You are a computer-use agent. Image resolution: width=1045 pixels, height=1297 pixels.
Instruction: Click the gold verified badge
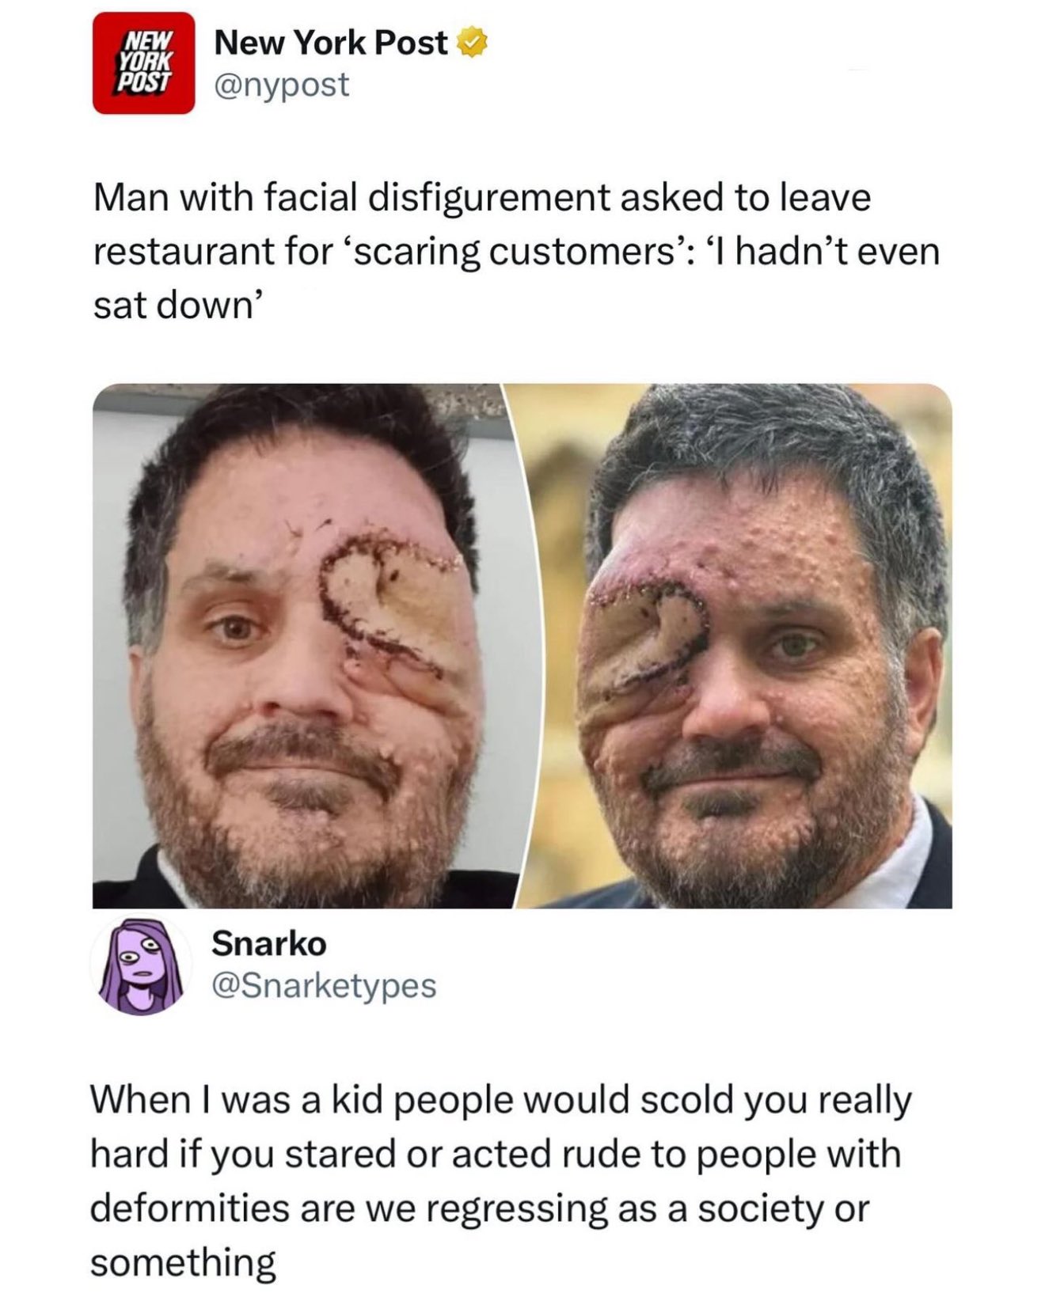[473, 44]
